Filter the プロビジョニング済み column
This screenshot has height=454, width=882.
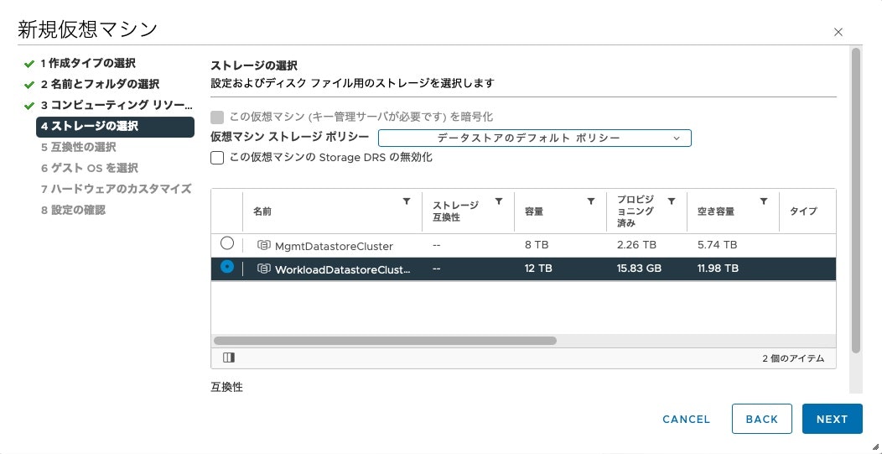[671, 201]
